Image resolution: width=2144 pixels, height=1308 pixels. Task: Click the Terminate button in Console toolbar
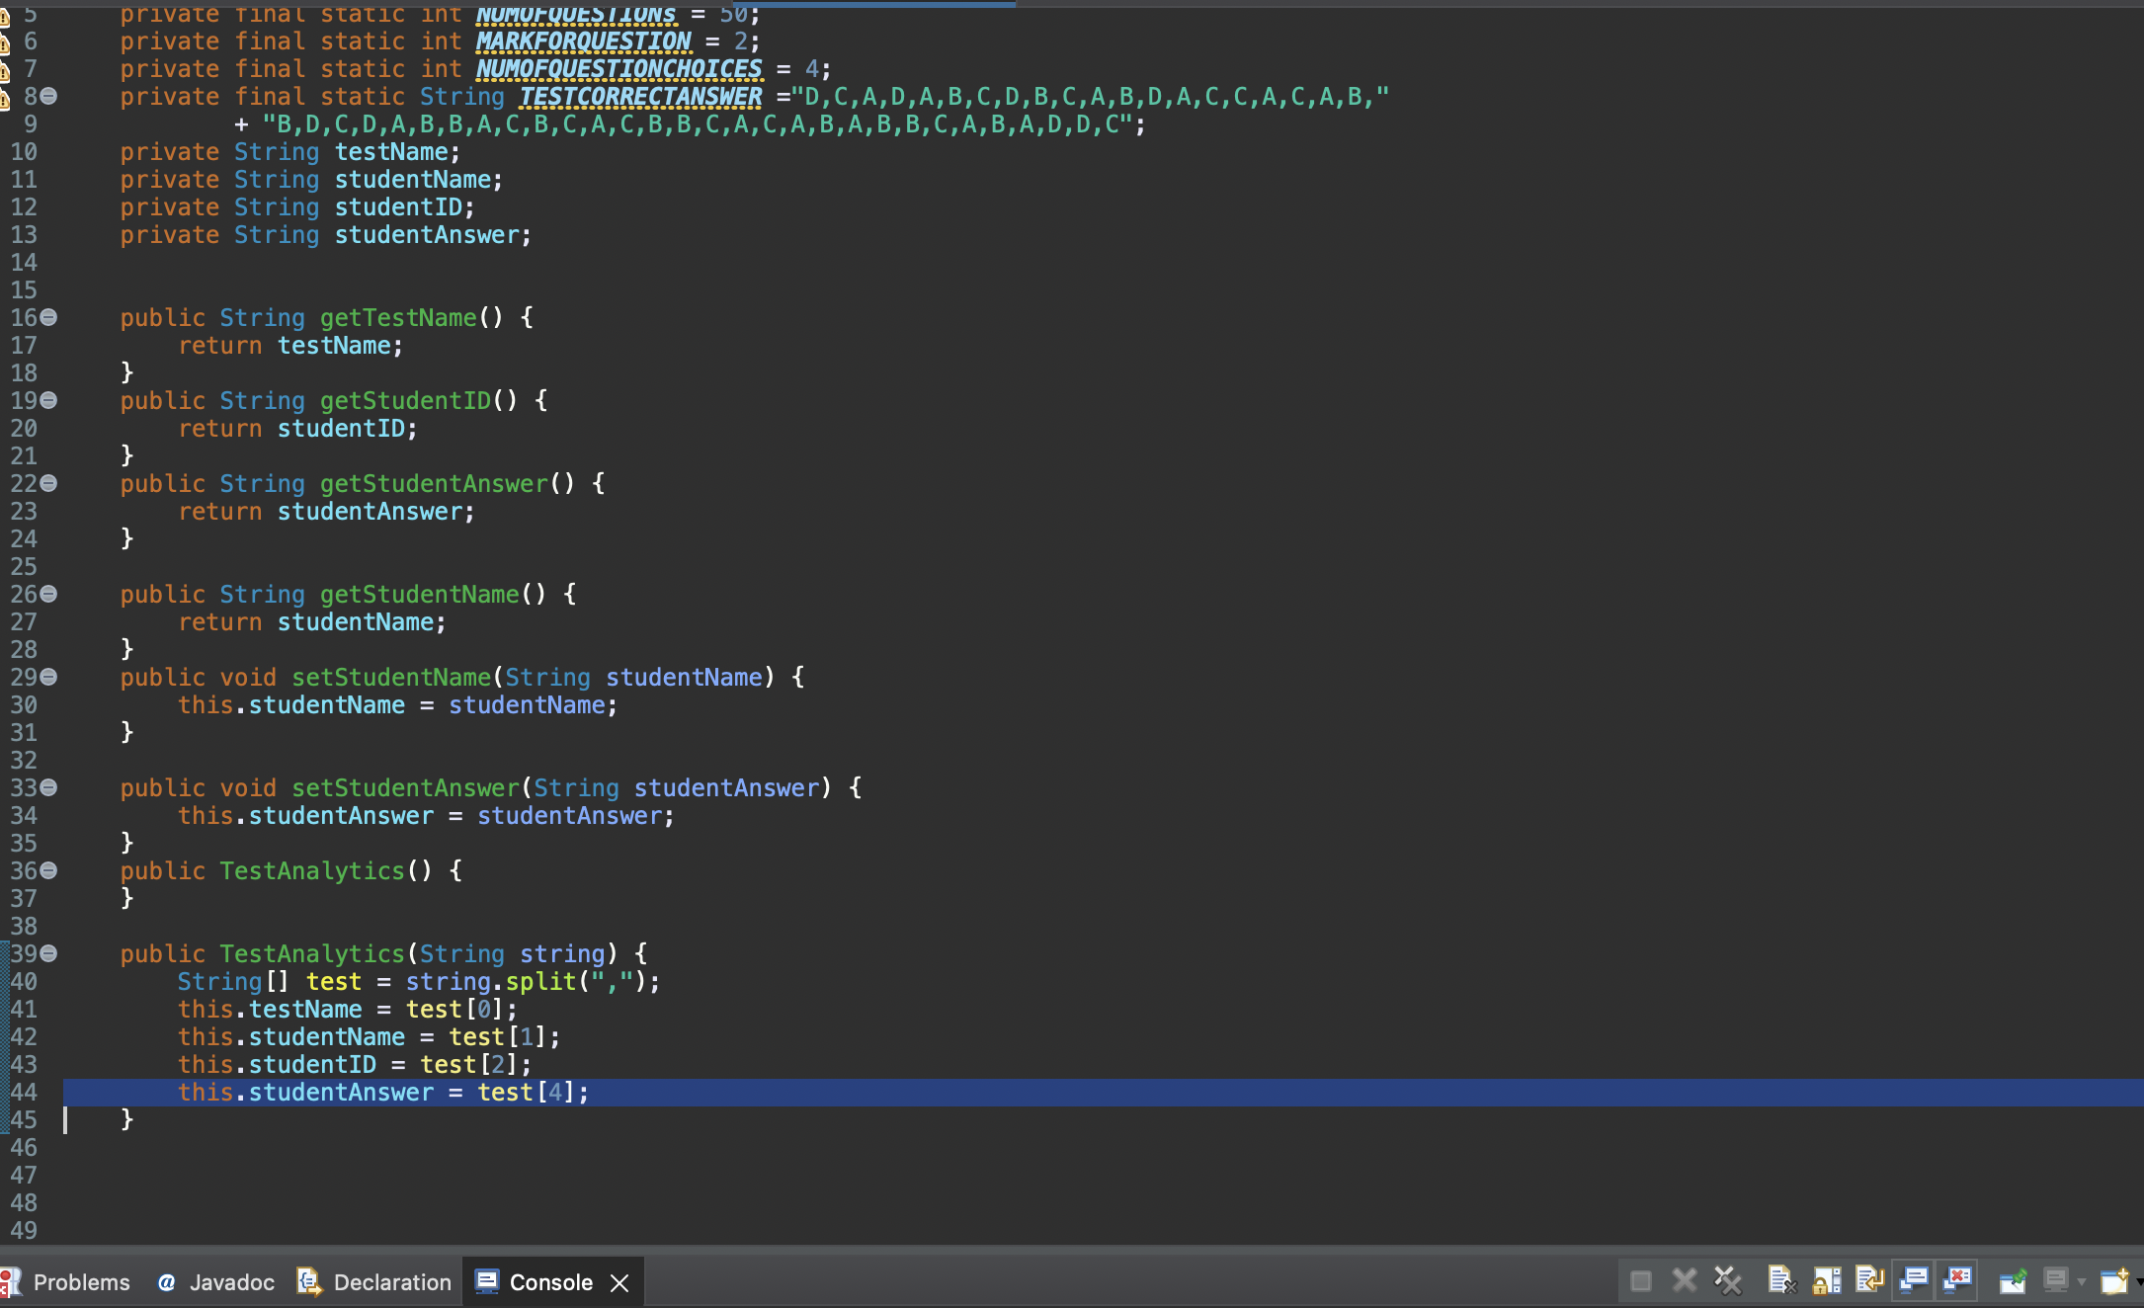(1641, 1278)
